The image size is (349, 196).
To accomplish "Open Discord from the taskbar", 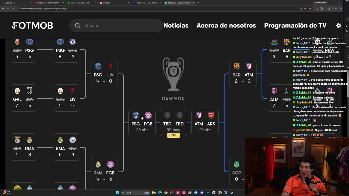I will pos(202,193).
